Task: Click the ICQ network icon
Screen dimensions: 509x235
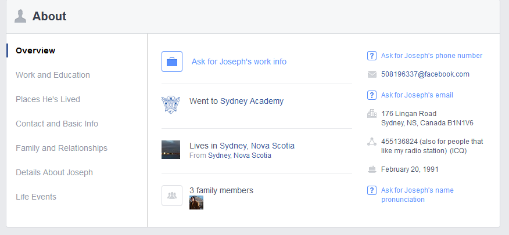Action: pyautogui.click(x=372, y=142)
